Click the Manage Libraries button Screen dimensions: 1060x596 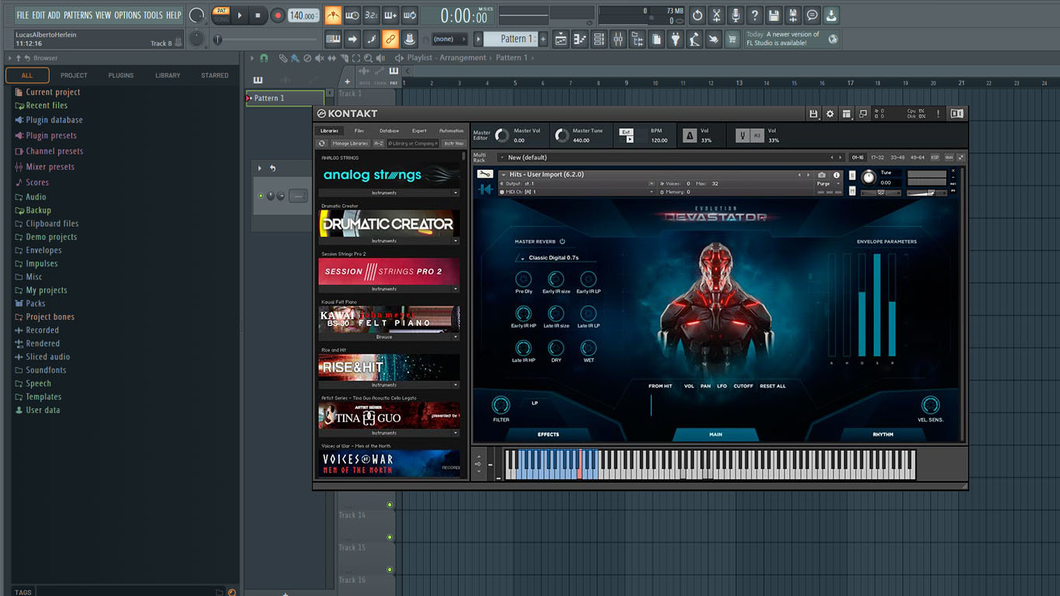click(350, 144)
